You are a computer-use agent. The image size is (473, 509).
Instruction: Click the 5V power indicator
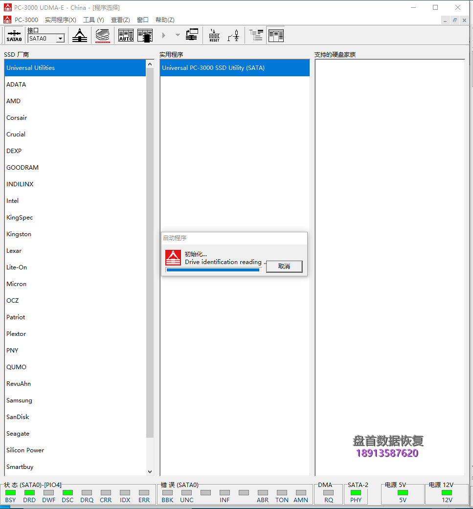click(403, 493)
